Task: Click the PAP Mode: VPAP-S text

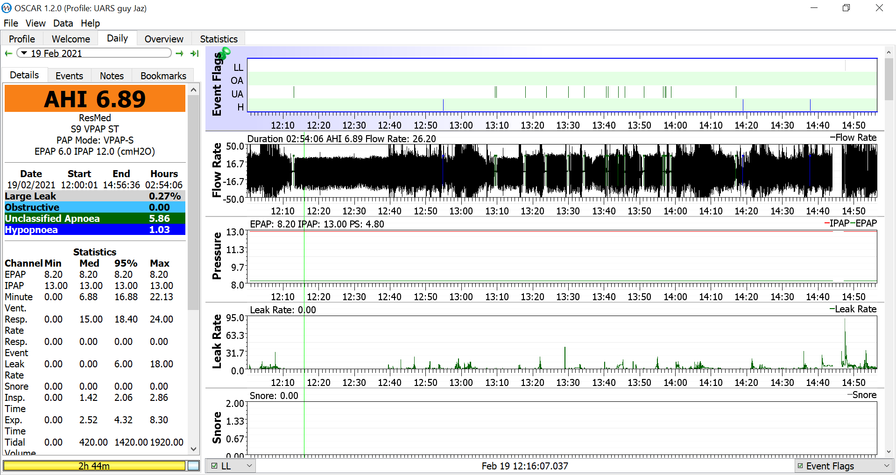Action: click(95, 140)
